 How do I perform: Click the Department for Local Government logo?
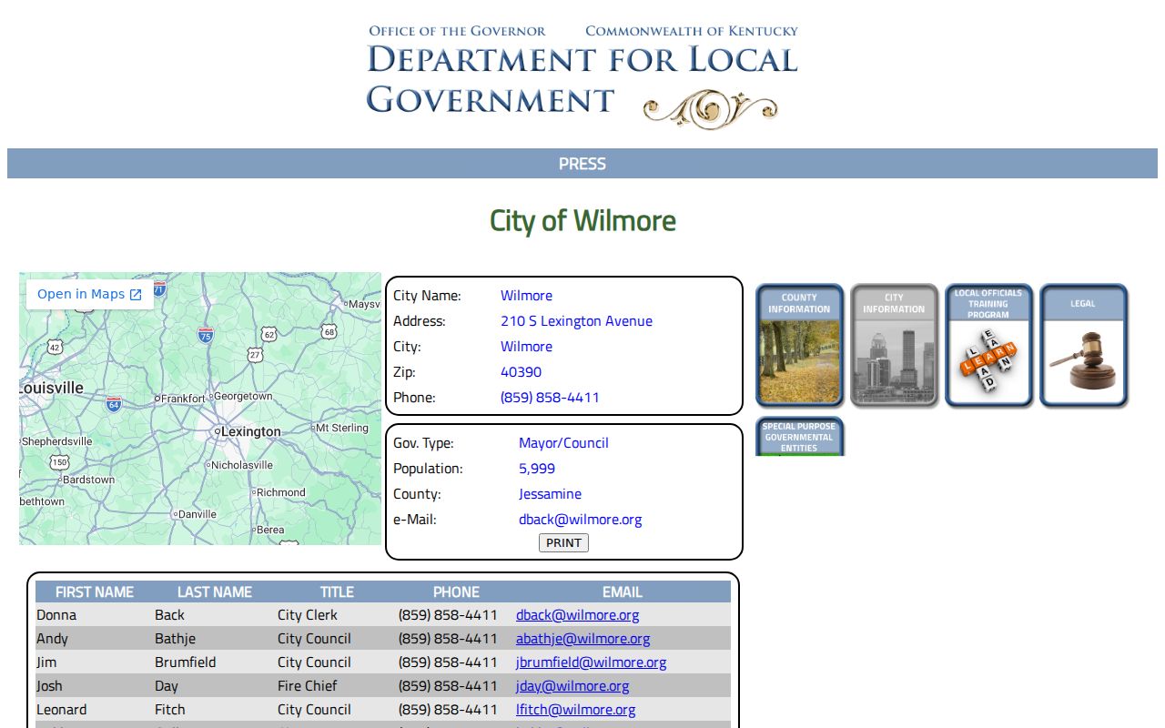coord(582,76)
